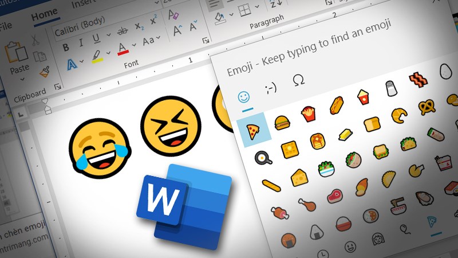Click the Paste clipboard icon in Word
The image size is (458, 258).
coord(17,53)
